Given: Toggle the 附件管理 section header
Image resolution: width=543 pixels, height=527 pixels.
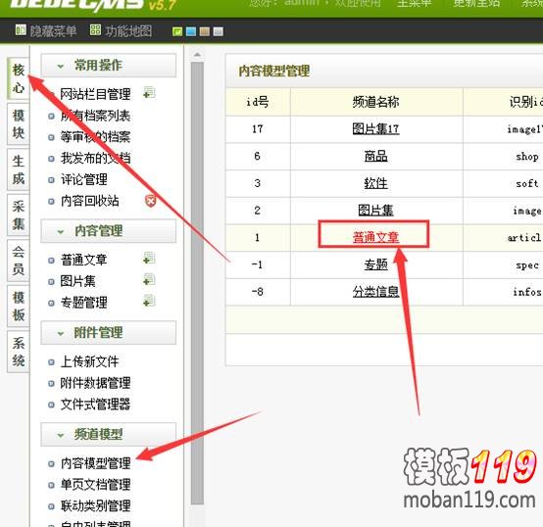Looking at the screenshot, I should point(109,332).
